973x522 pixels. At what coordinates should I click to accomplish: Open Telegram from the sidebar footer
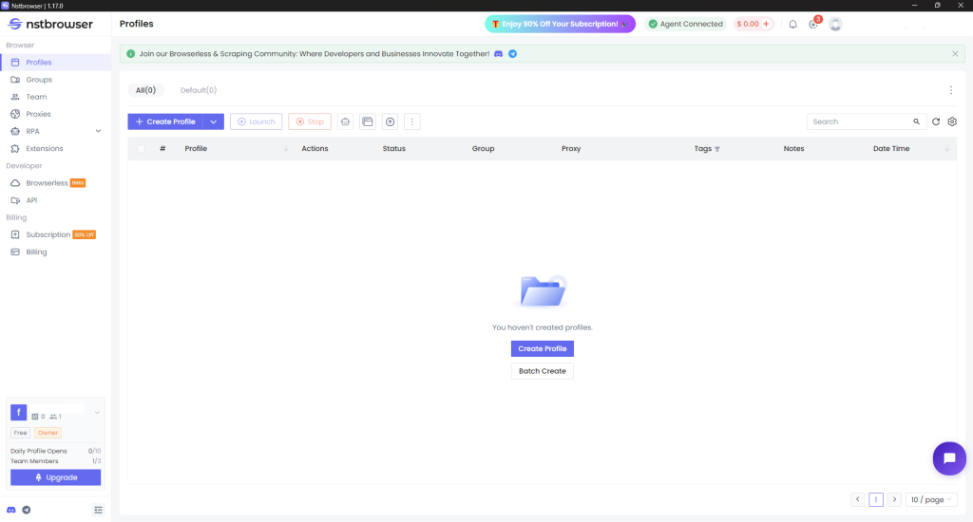click(26, 510)
